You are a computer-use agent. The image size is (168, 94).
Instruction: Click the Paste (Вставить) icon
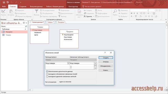(x=11, y=11)
